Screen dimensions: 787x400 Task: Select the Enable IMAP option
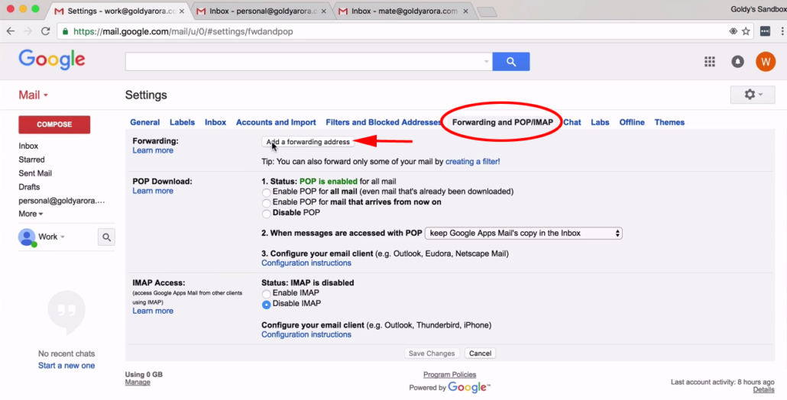pos(266,293)
